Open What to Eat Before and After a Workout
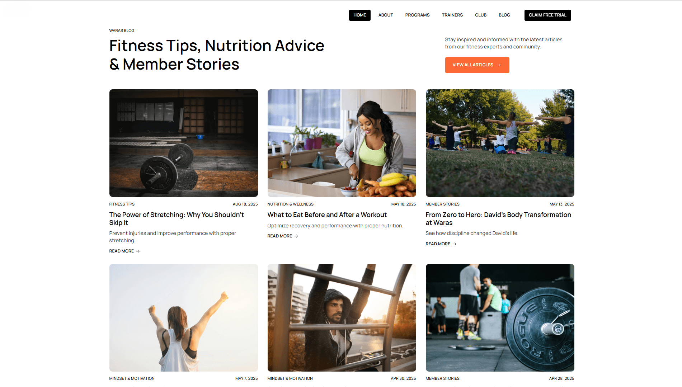 (327, 215)
